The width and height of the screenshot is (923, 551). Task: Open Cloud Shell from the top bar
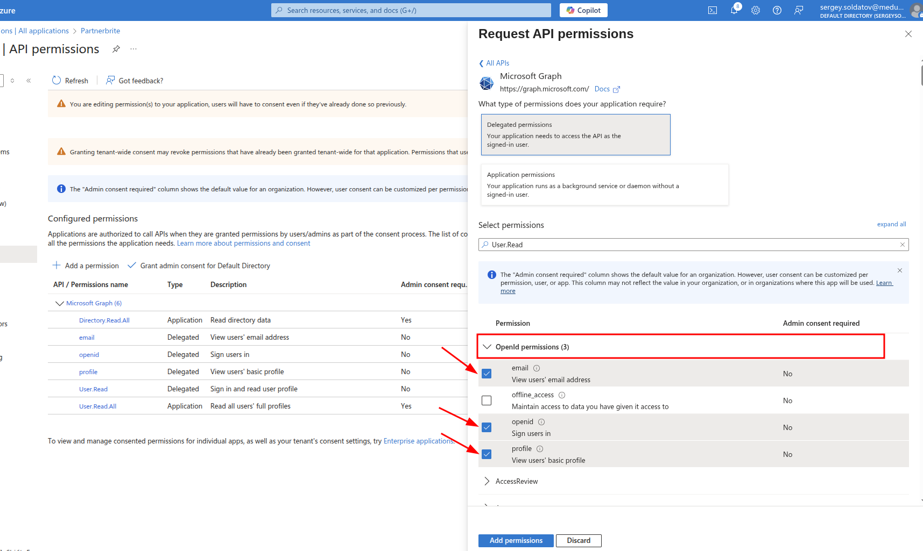[x=713, y=10]
